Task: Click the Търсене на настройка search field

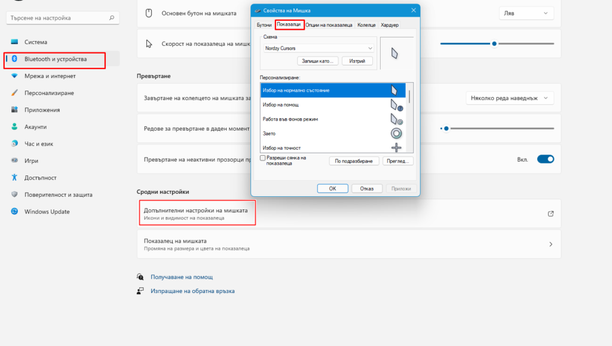Action: coord(62,18)
